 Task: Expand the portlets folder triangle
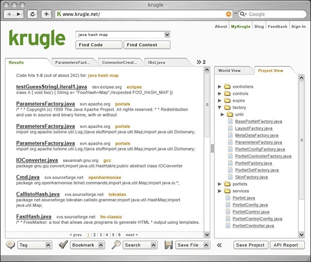(220, 184)
